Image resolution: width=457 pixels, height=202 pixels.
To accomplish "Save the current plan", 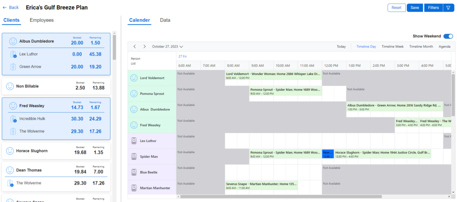I will point(415,8).
